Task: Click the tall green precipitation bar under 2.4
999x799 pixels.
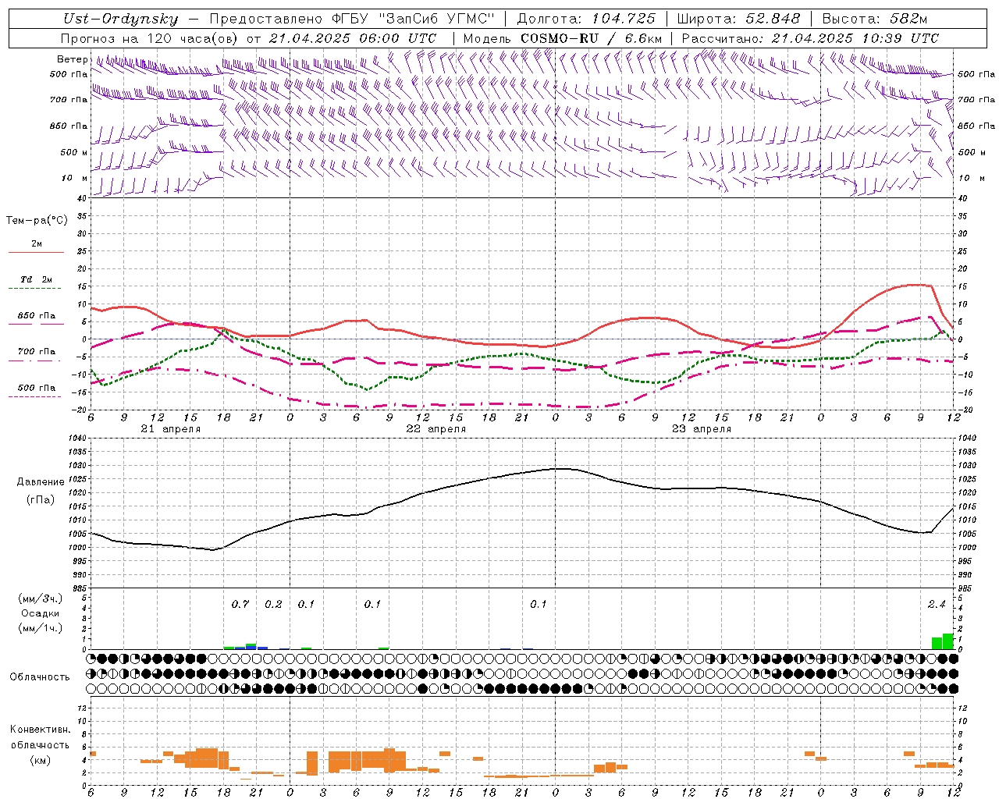Action: 947,641
